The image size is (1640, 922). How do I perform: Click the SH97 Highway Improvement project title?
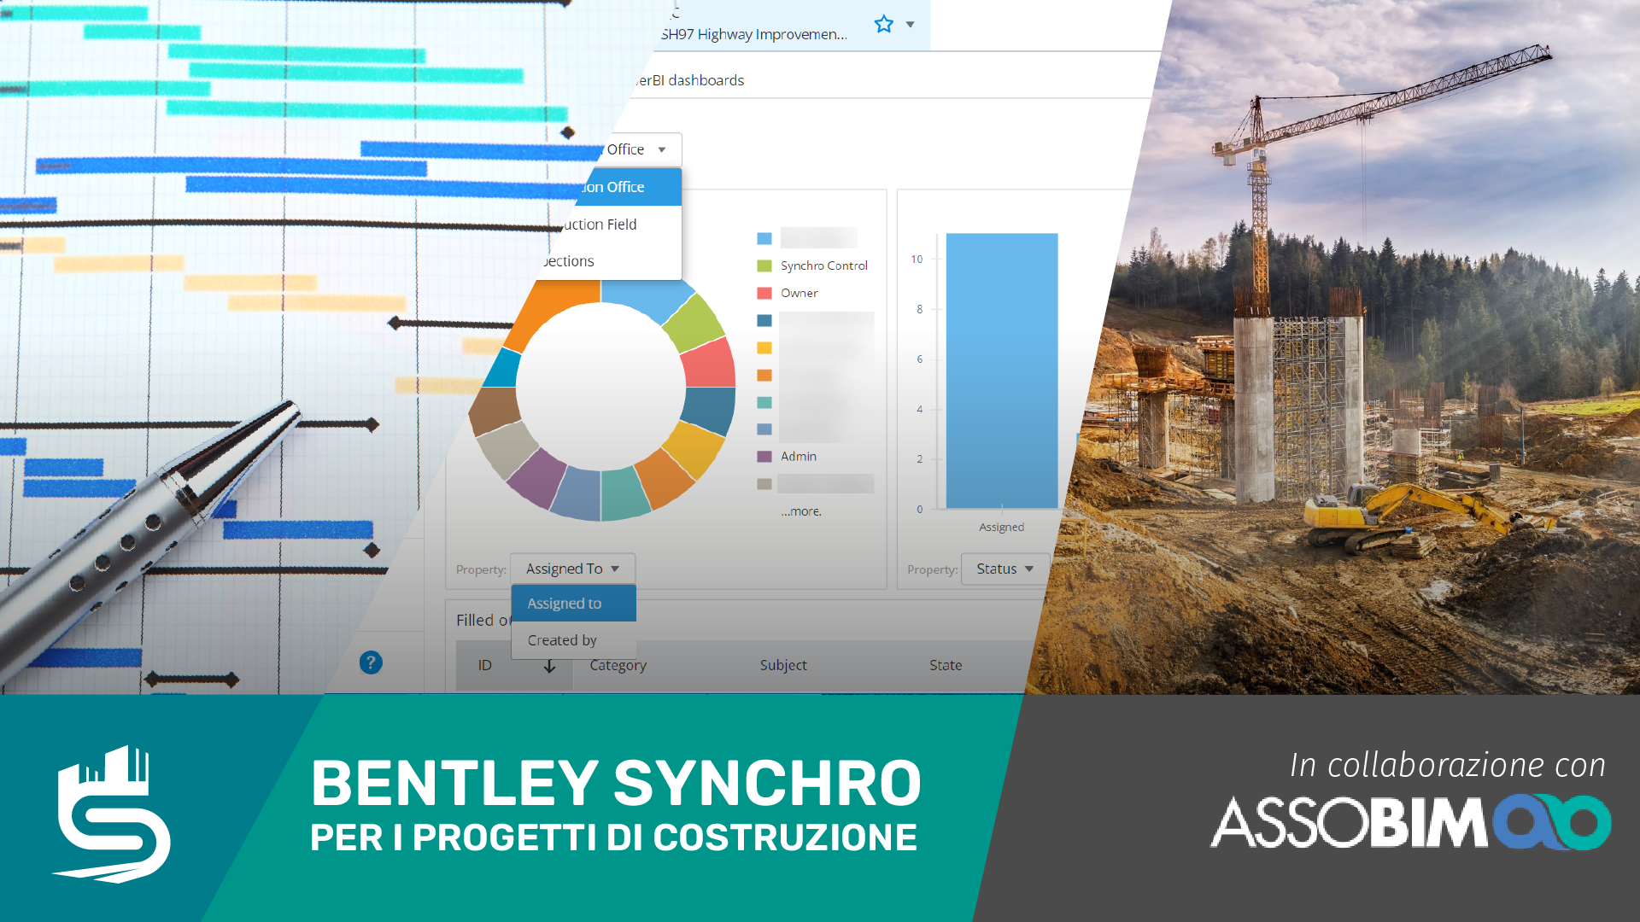[753, 34]
